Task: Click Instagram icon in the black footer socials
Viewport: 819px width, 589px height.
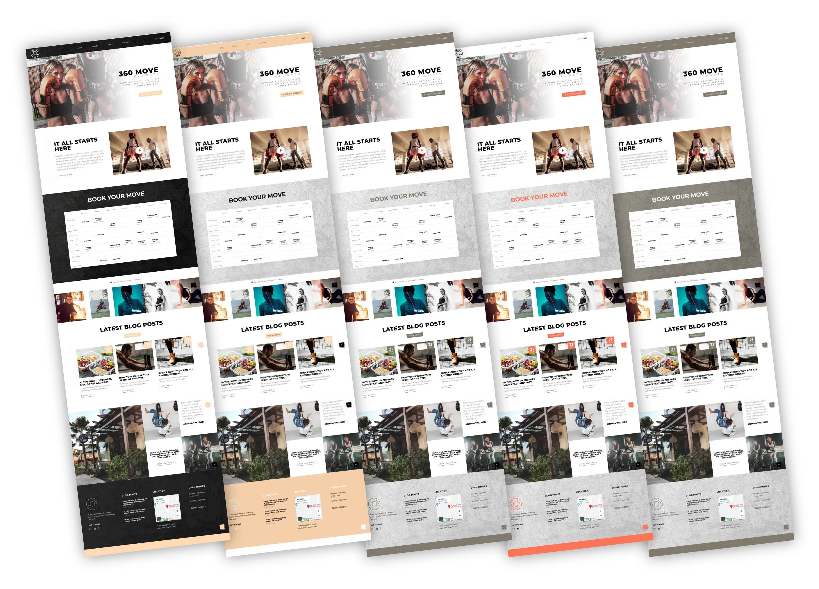Action: pos(95,529)
